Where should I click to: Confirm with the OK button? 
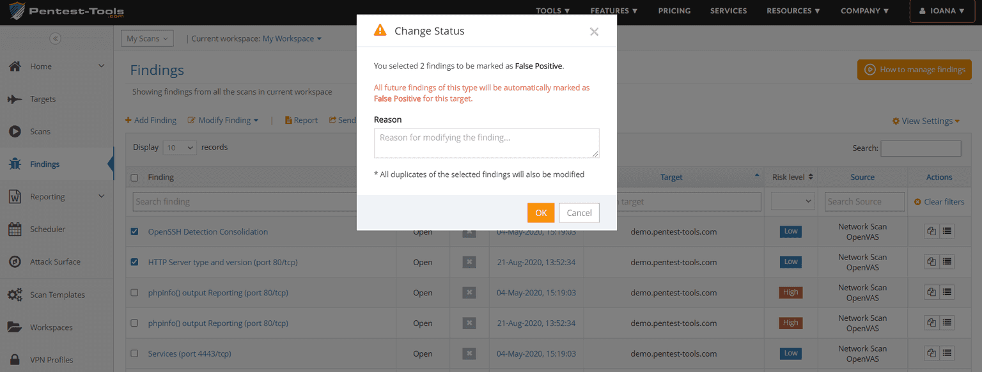(x=541, y=213)
